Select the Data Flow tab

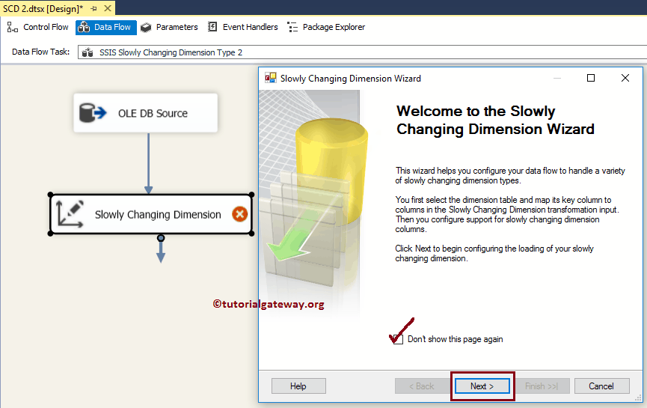coord(106,27)
